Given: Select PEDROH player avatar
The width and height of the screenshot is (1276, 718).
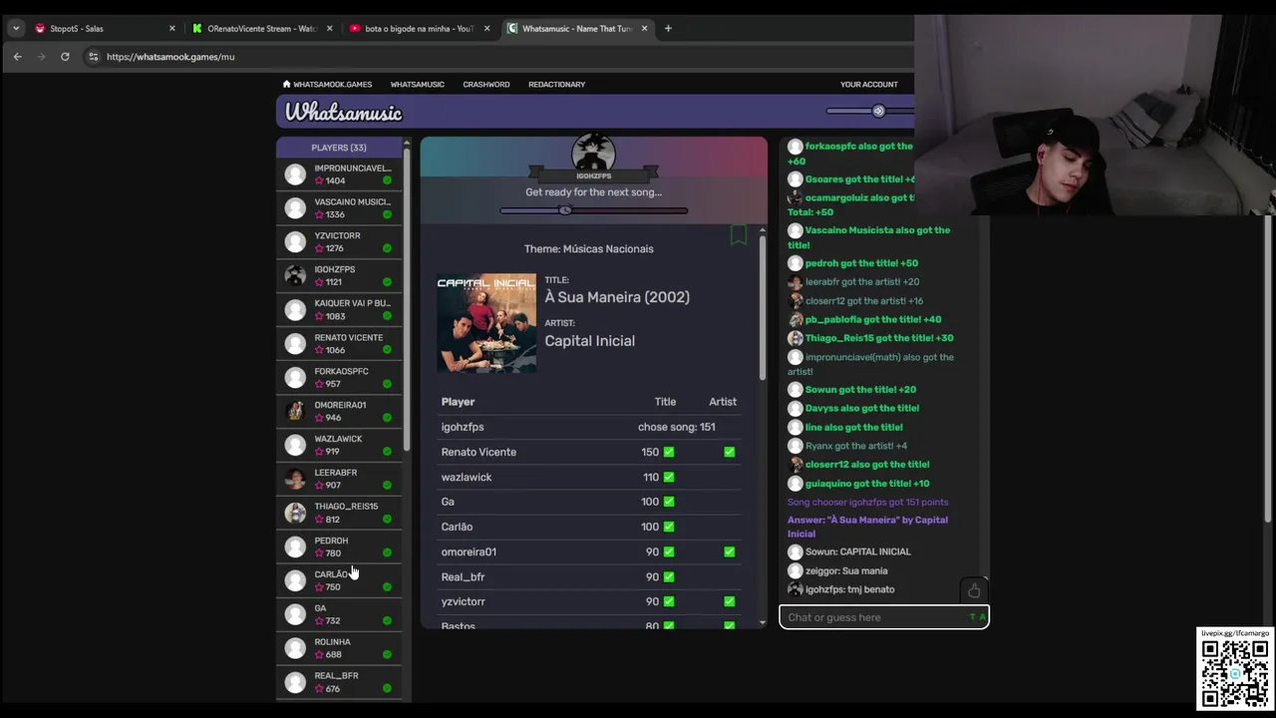Looking at the screenshot, I should tap(295, 546).
